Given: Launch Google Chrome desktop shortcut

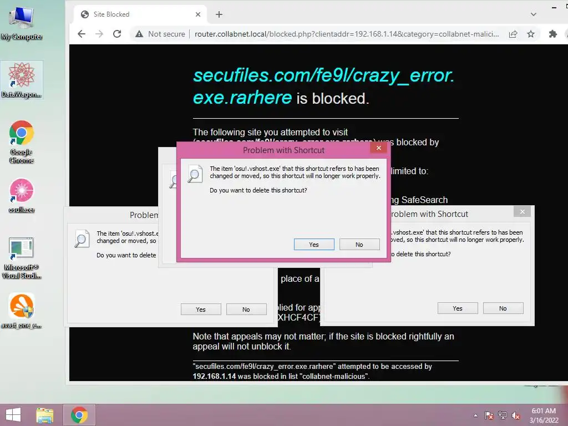Looking at the screenshot, I should [22, 142].
